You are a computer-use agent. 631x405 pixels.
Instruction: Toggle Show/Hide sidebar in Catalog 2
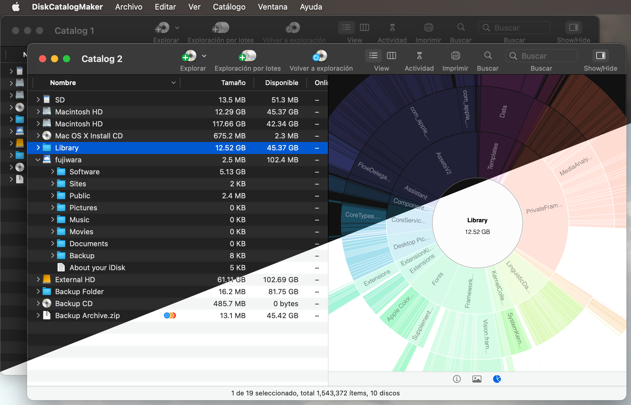coord(600,56)
